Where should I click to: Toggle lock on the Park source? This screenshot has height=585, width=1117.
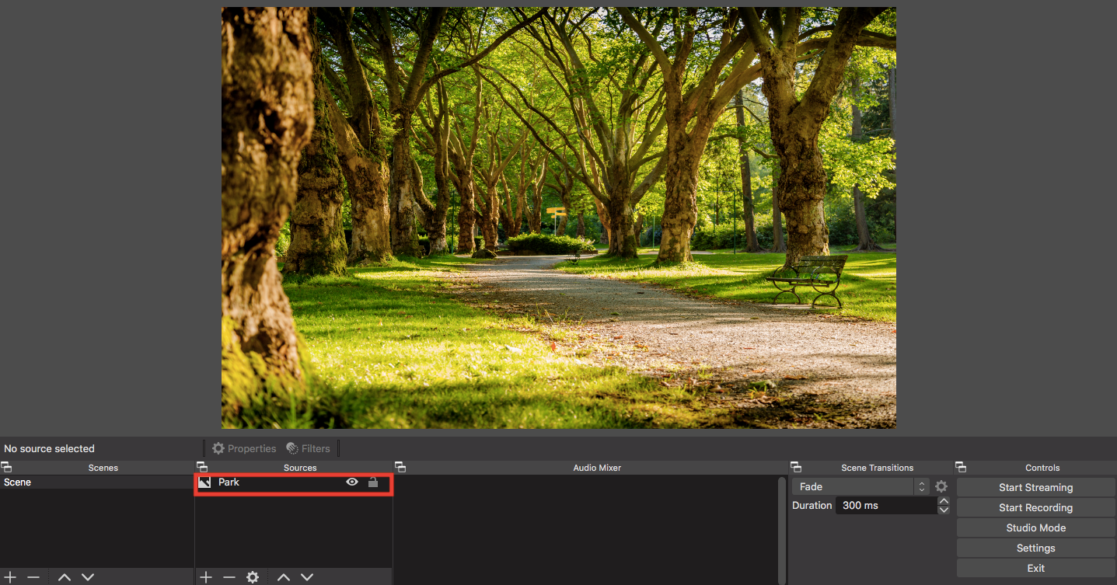(x=373, y=482)
